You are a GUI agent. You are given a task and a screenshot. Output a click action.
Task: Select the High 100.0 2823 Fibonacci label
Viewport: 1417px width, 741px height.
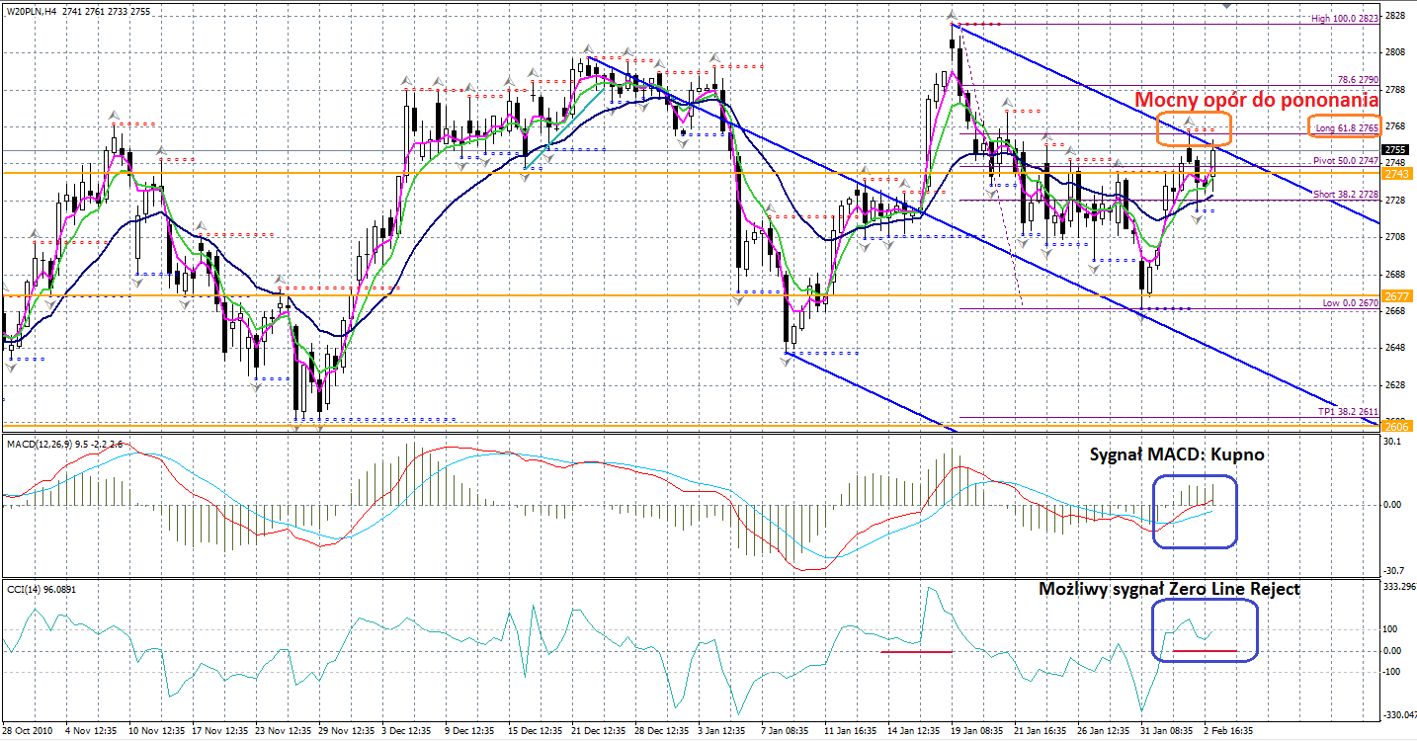1345,19
